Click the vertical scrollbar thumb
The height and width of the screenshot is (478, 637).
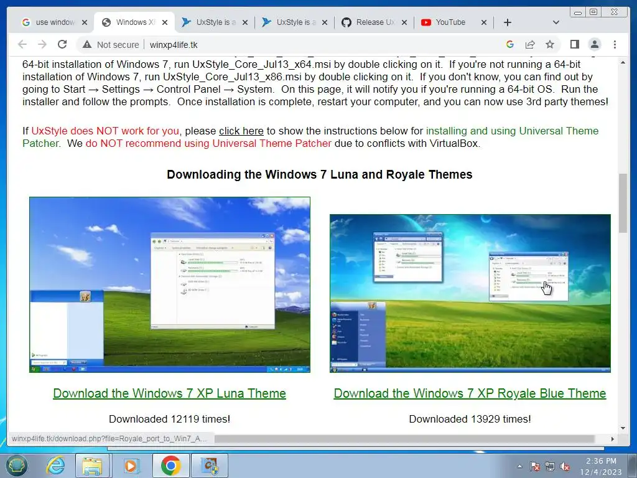(x=623, y=203)
